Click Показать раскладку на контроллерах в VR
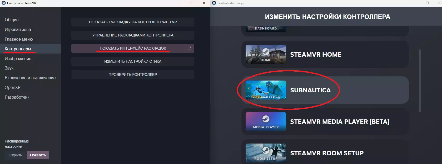Image resolution: width=442 pixels, height=164 pixels. point(133,22)
